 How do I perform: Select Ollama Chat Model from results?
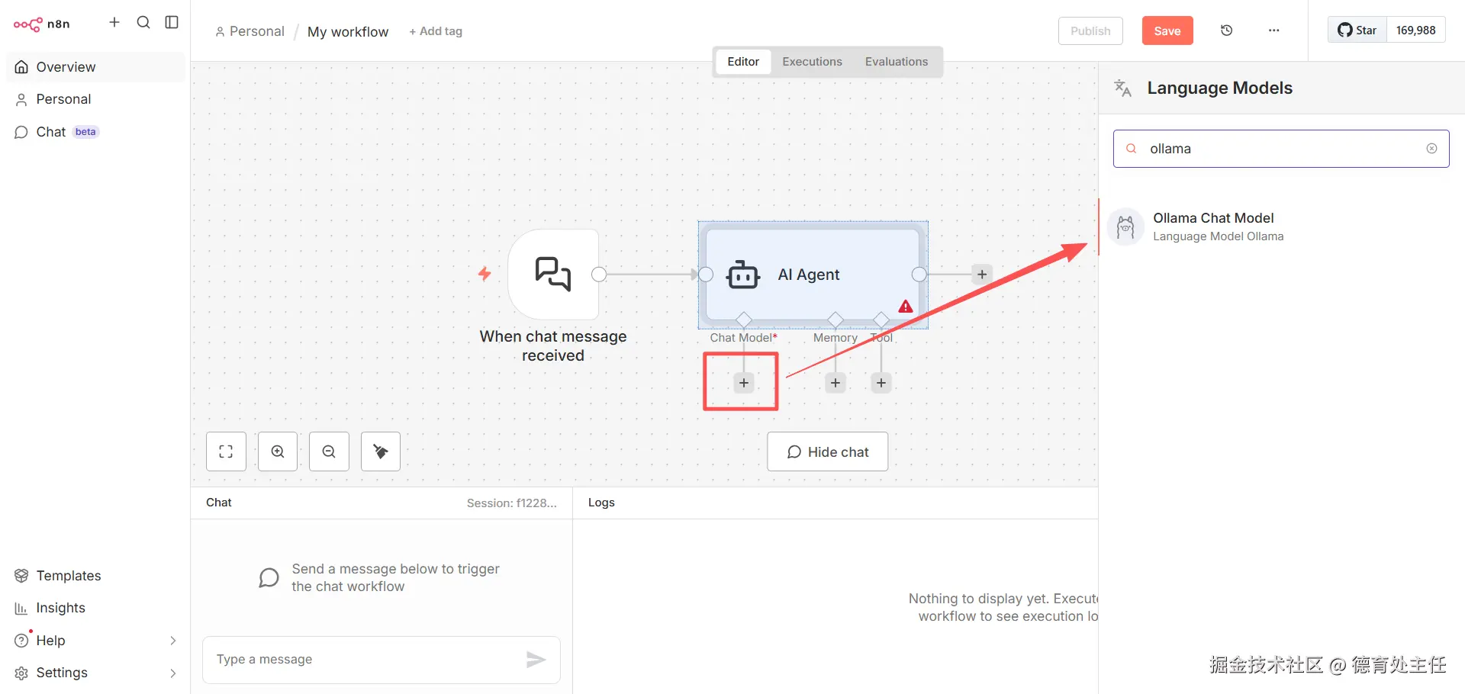coord(1282,227)
